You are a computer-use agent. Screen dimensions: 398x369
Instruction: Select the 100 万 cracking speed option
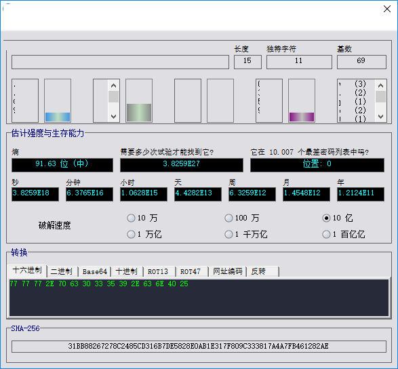[x=242, y=218]
